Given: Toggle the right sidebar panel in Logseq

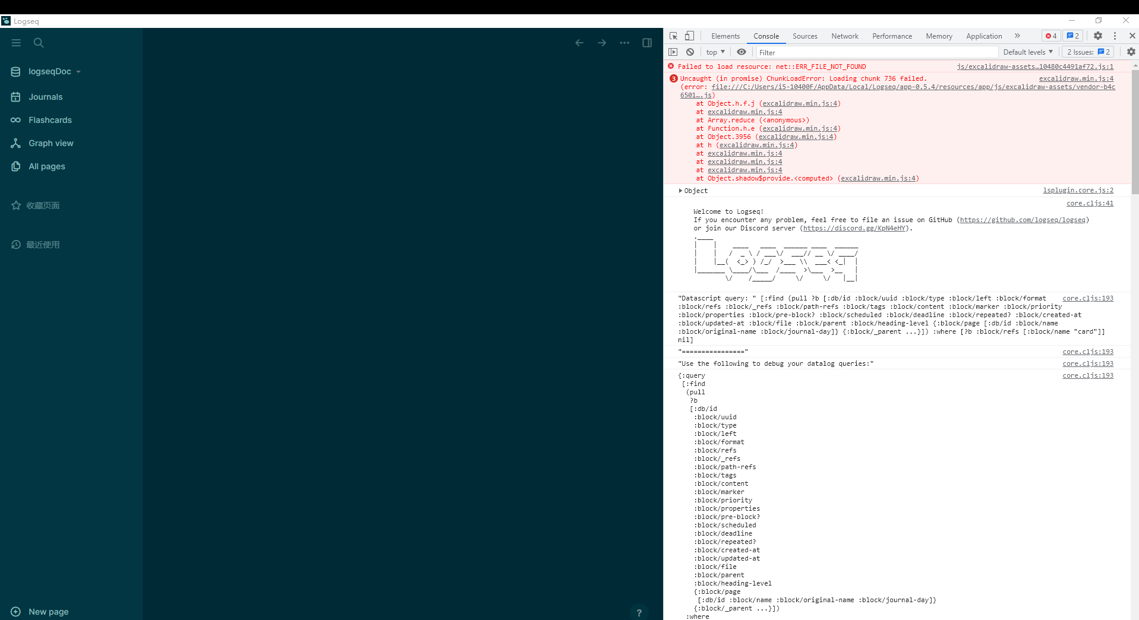Looking at the screenshot, I should (646, 42).
